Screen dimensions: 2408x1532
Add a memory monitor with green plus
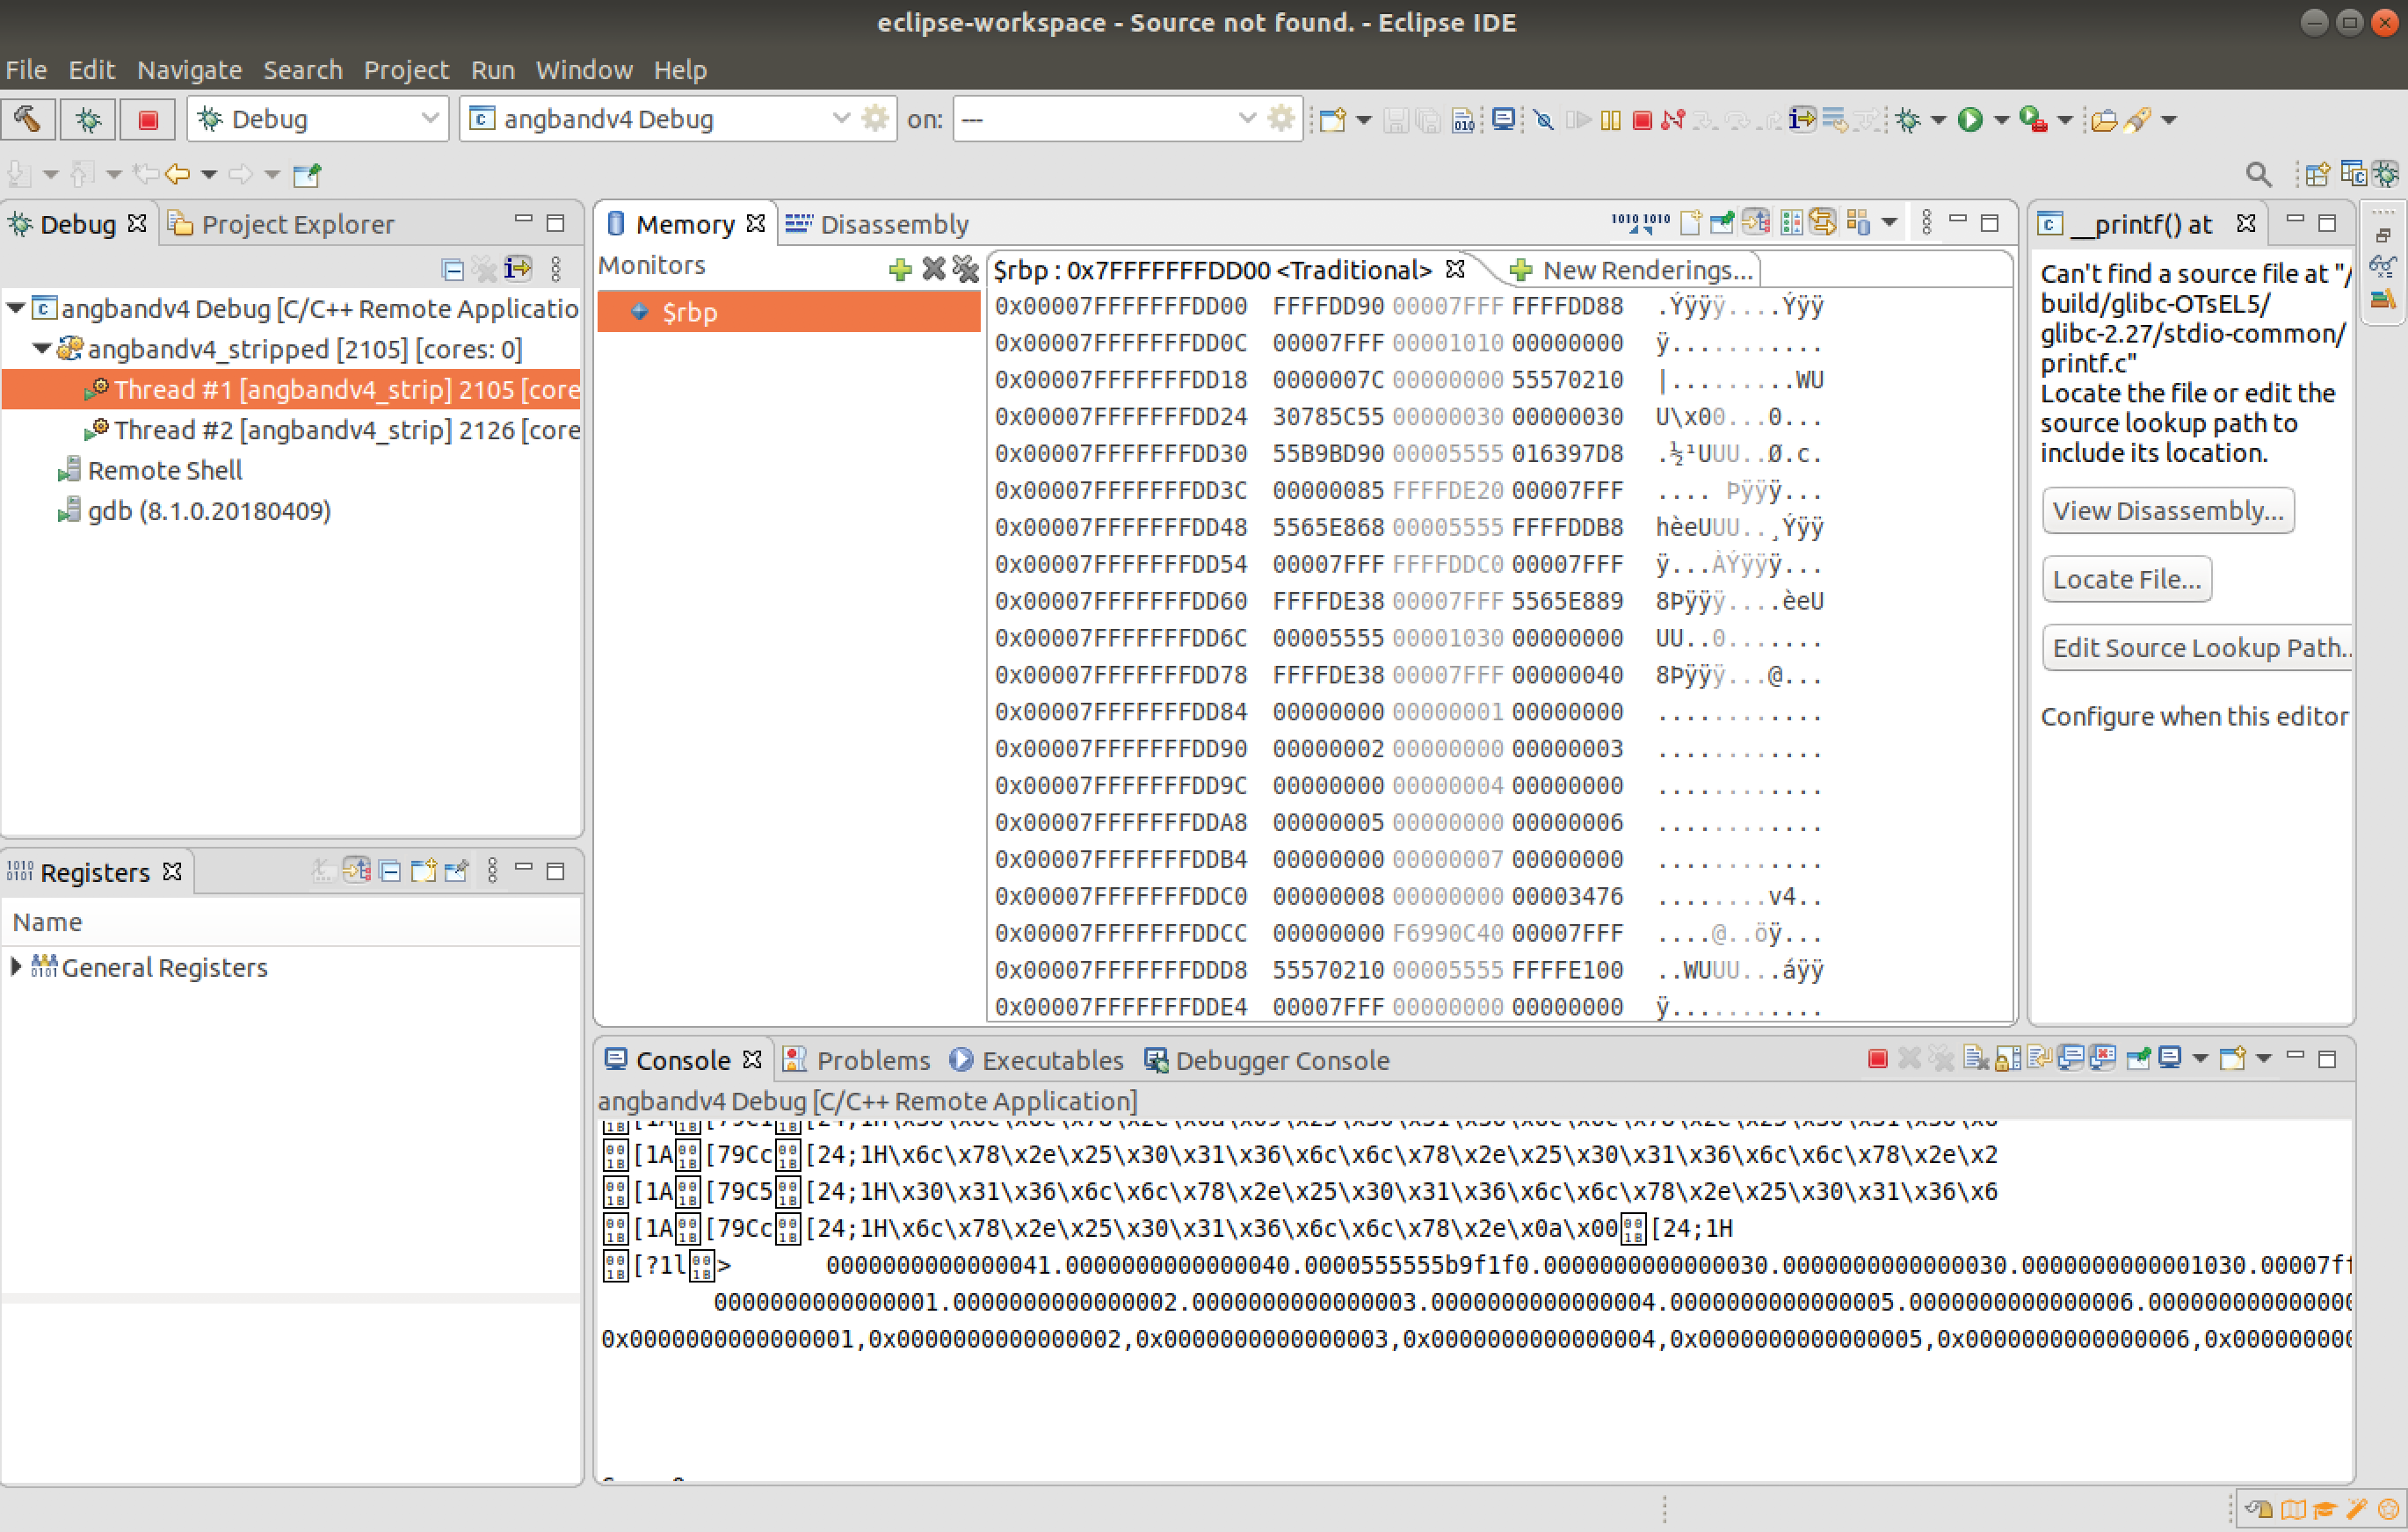[x=899, y=268]
